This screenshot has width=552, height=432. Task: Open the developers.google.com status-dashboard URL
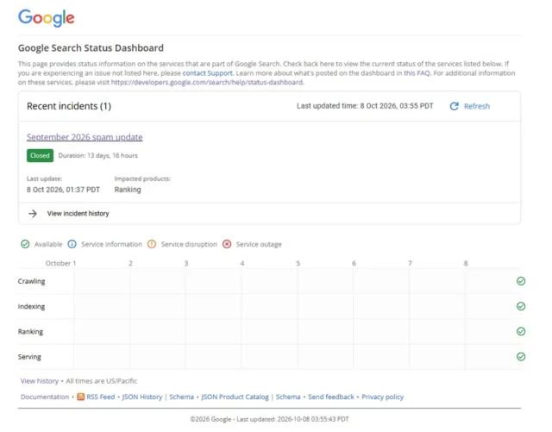[207, 82]
